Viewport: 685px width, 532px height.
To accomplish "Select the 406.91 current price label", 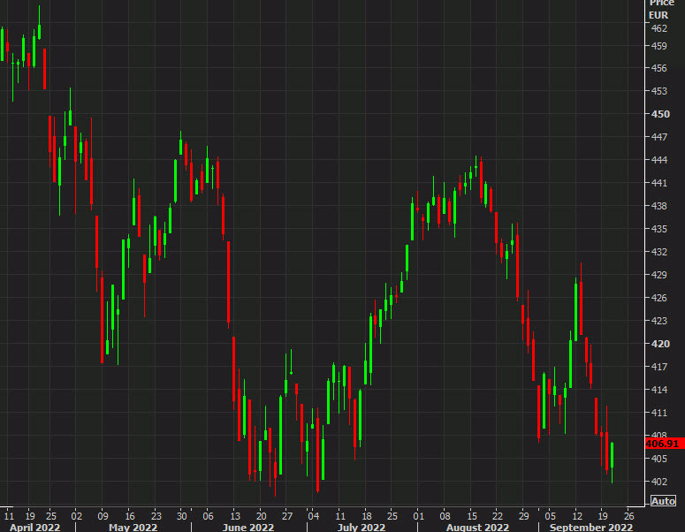I will 665,444.
